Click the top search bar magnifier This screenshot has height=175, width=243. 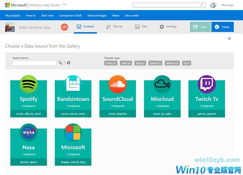tap(202, 5)
